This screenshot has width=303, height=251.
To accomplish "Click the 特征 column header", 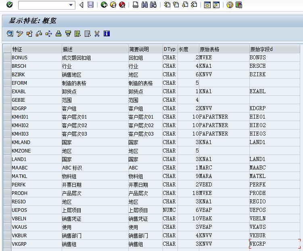I will [x=36, y=49].
